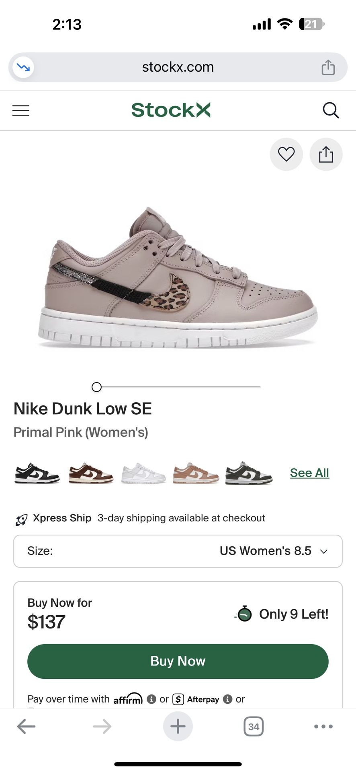Tap the stockx.com address bar
Viewport: 356px width, 773px height.
click(178, 67)
